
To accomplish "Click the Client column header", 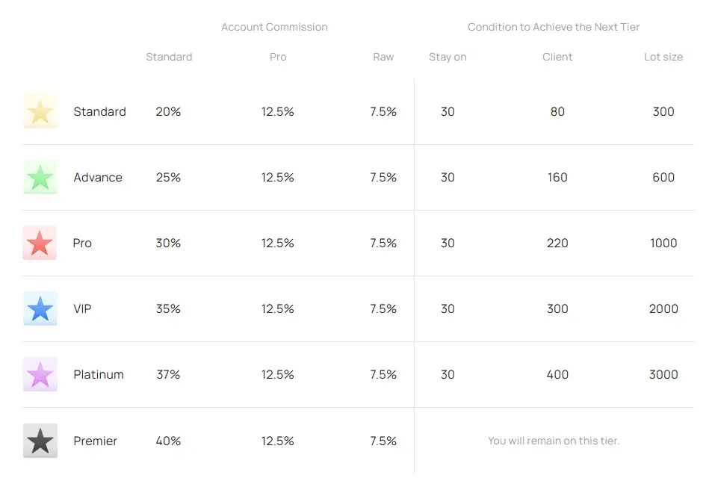I will pyautogui.click(x=557, y=57).
